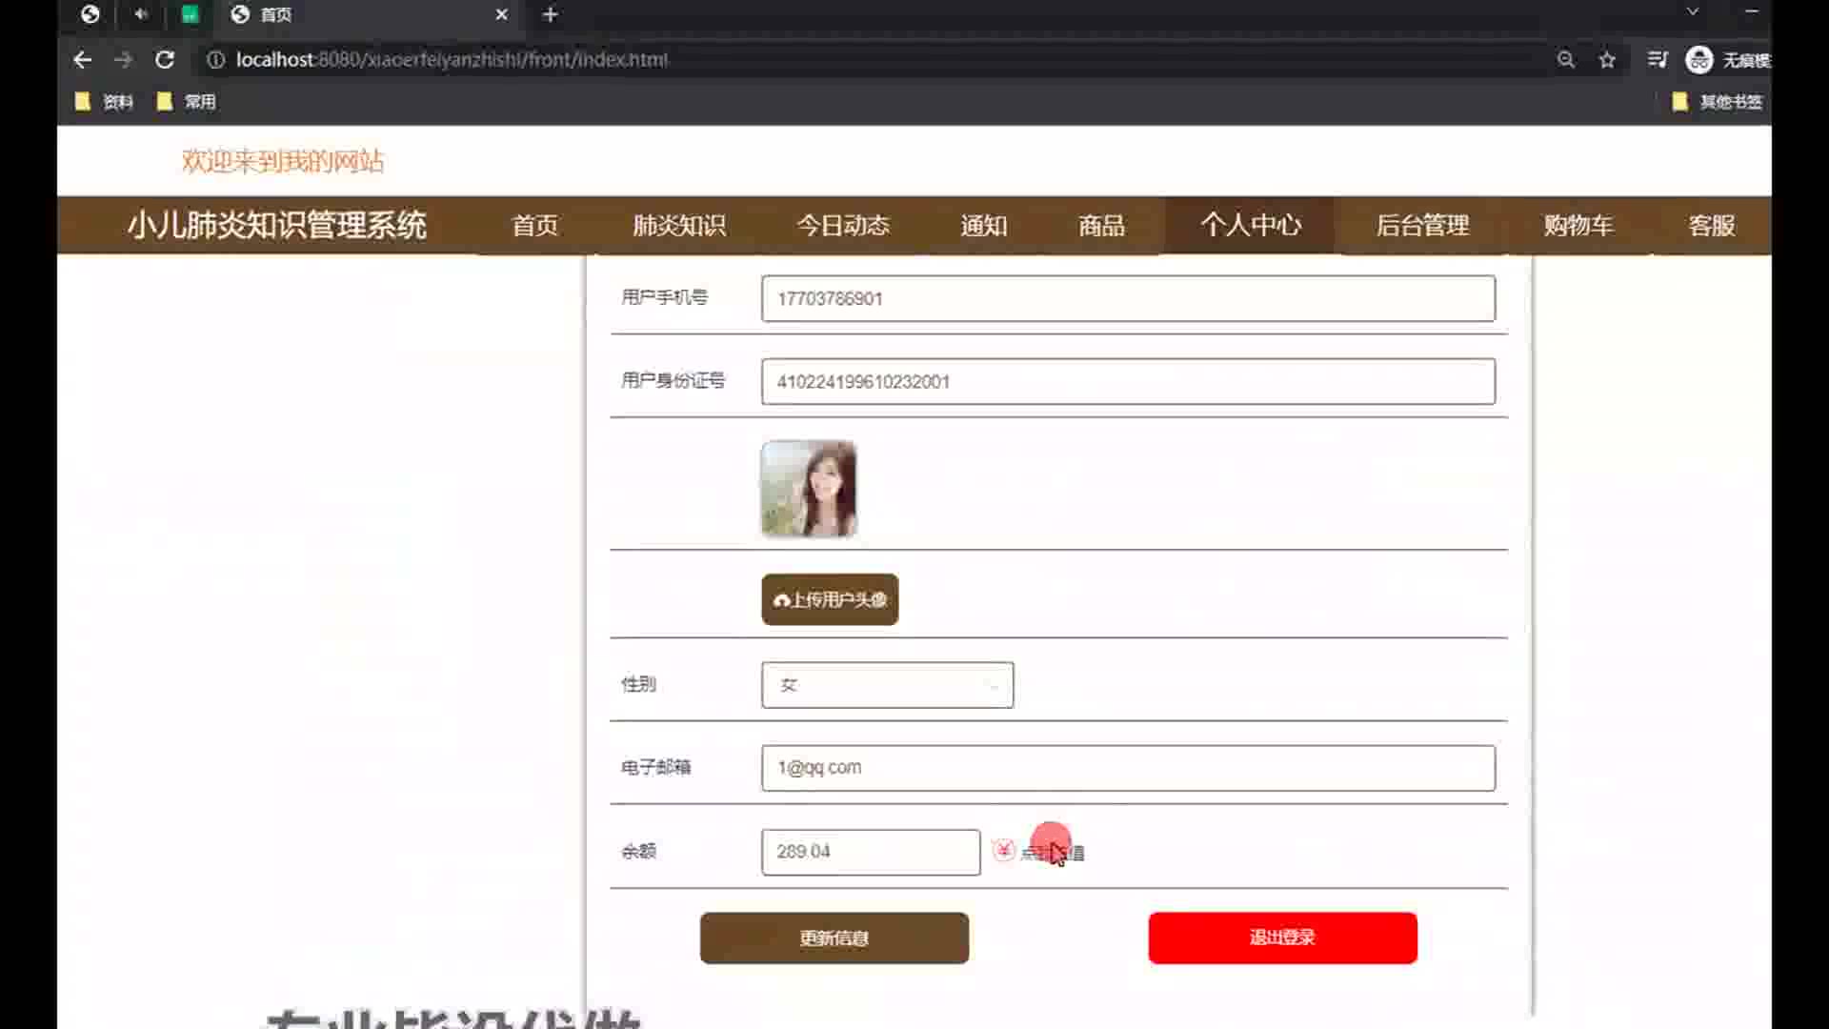
Task: Reload the page with refresh icon
Action: (165, 60)
